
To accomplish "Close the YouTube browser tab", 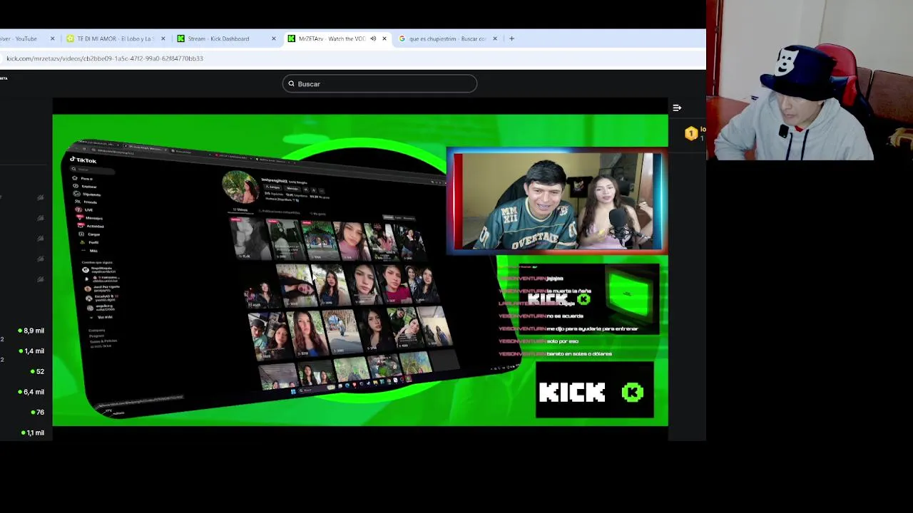I will 52,38.
